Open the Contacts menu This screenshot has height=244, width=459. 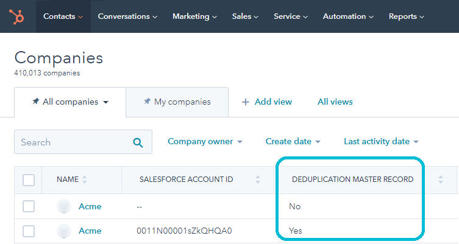point(63,16)
